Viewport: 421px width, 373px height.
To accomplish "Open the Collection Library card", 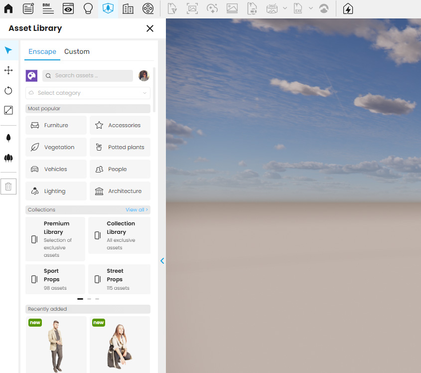I will (119, 235).
